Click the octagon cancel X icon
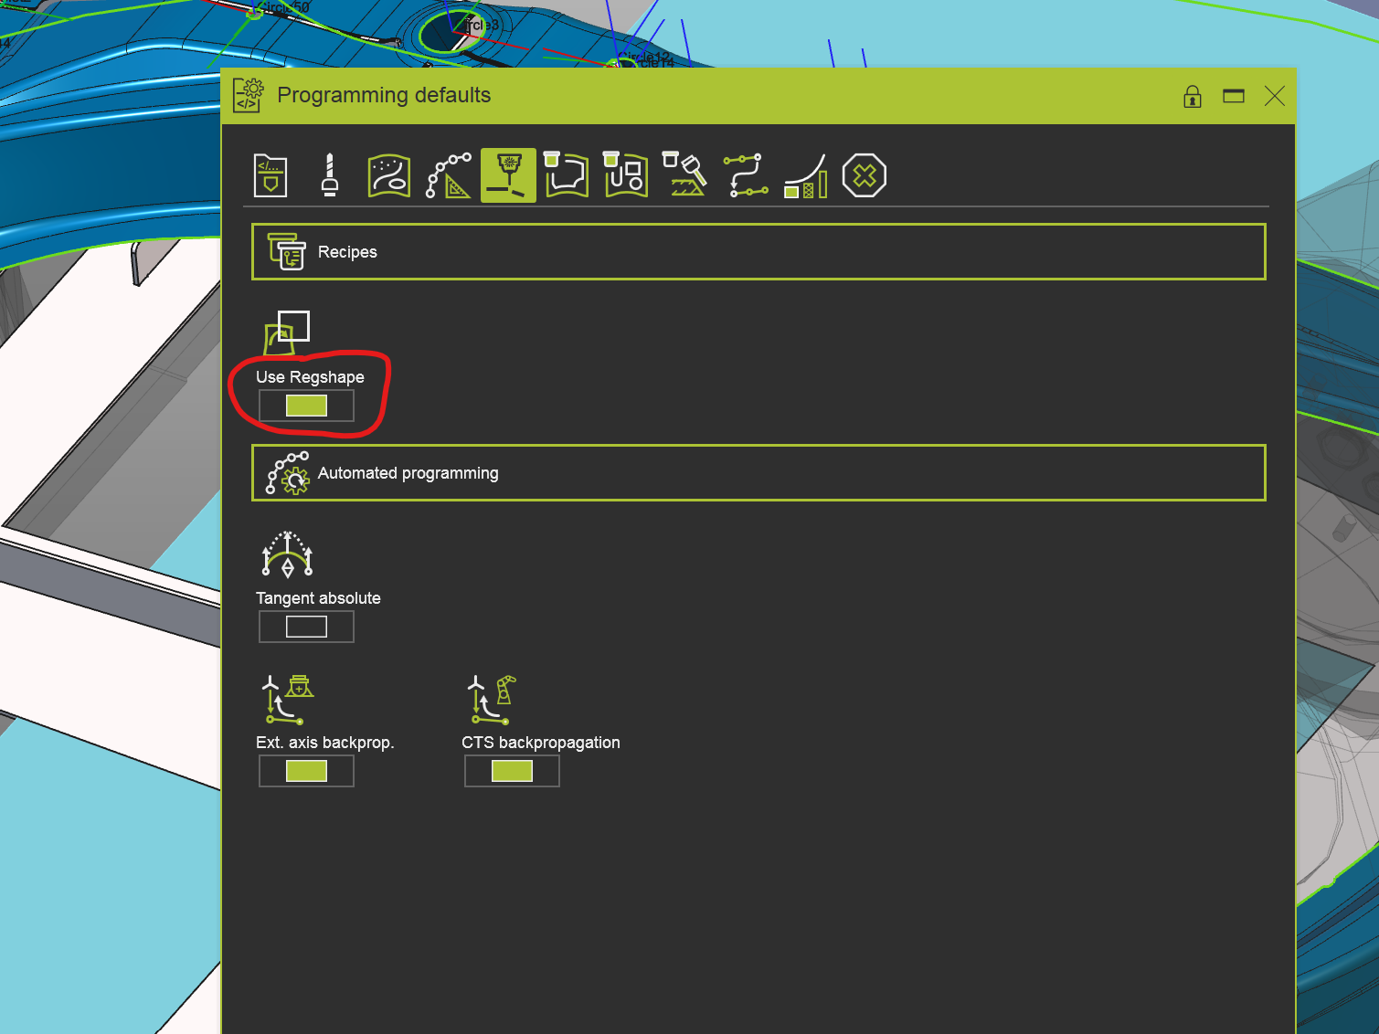1379x1034 pixels. [865, 175]
